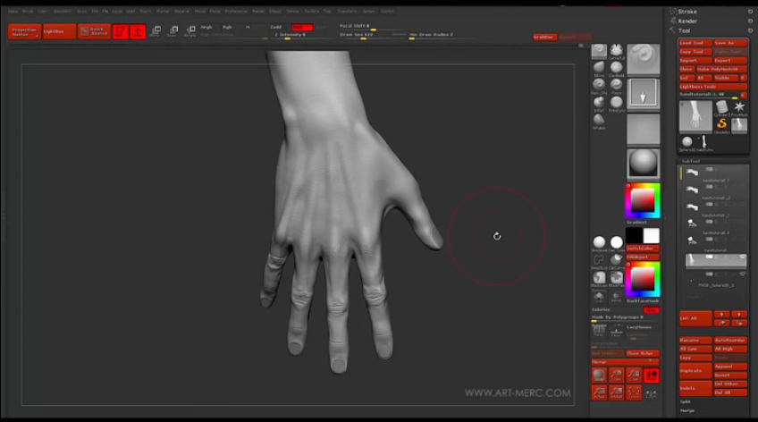Open the stroke type selector
Image resolution: width=758 pixels, height=422 pixels.
tap(643, 92)
